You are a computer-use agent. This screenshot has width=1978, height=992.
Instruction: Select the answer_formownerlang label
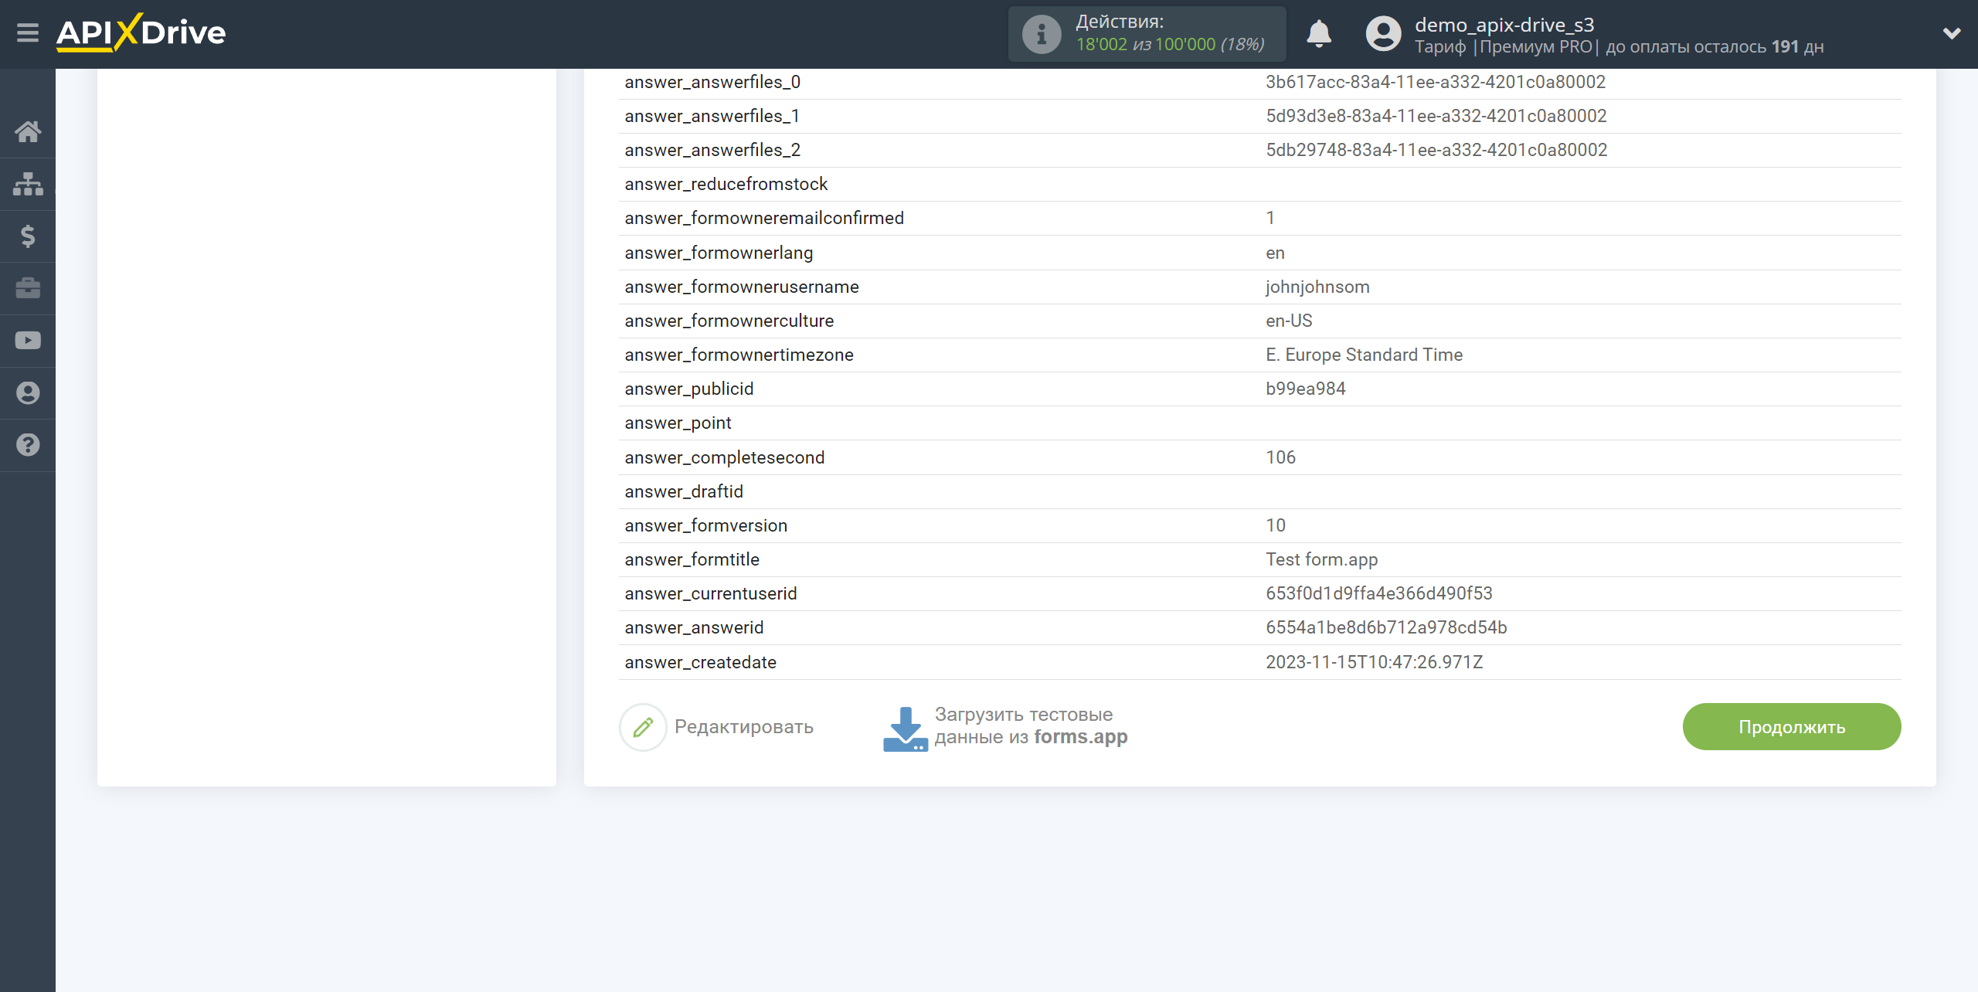pos(719,253)
